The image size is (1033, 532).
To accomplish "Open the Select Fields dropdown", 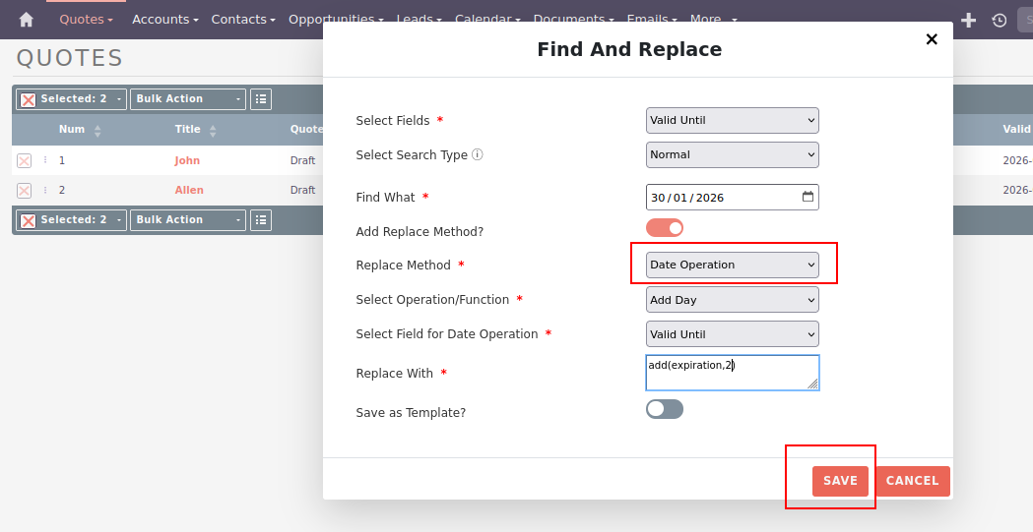I will tap(733, 120).
